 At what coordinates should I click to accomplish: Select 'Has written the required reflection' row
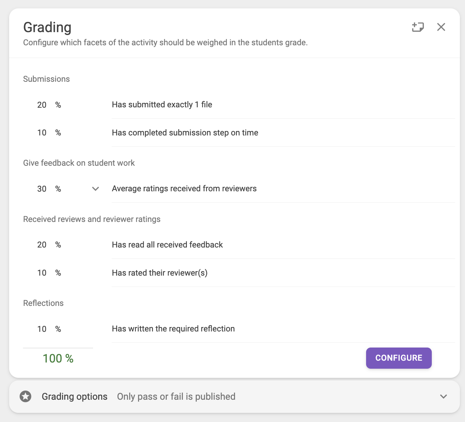tap(173, 329)
